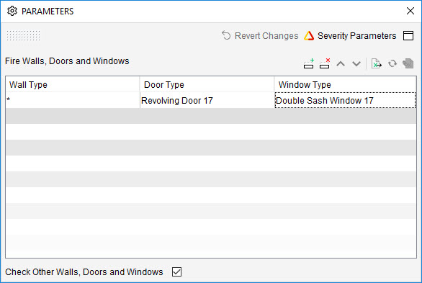Click the Door Type column header
This screenshot has height=283, width=422.
(207, 84)
